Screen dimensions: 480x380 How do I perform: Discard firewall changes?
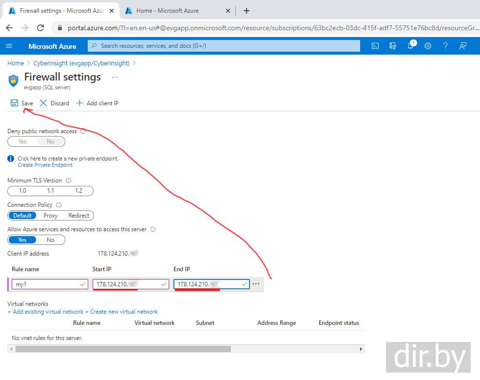pyautogui.click(x=55, y=103)
